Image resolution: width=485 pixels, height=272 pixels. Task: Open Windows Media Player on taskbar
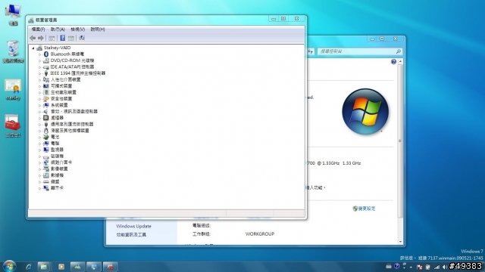click(x=61, y=267)
